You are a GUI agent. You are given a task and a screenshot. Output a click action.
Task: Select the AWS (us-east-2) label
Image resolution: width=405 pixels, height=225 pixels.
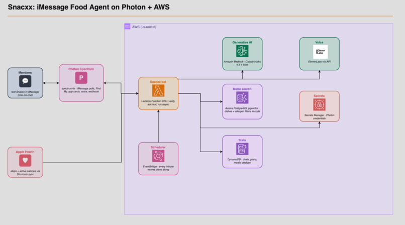click(x=144, y=27)
